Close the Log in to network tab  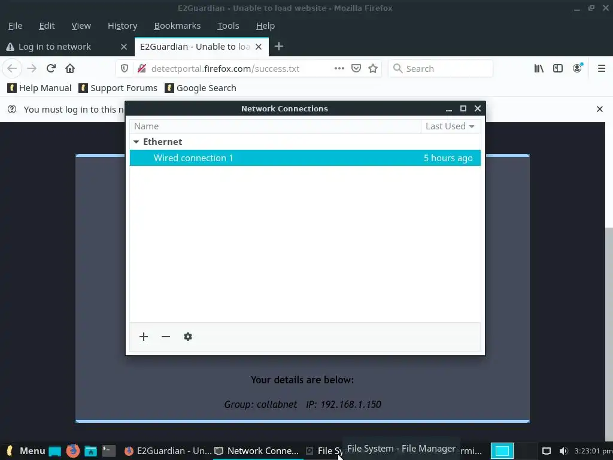(124, 47)
